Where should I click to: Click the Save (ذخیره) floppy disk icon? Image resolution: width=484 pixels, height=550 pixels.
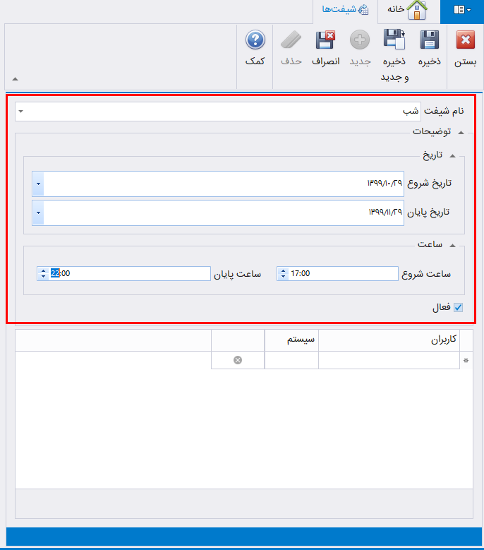(x=429, y=40)
